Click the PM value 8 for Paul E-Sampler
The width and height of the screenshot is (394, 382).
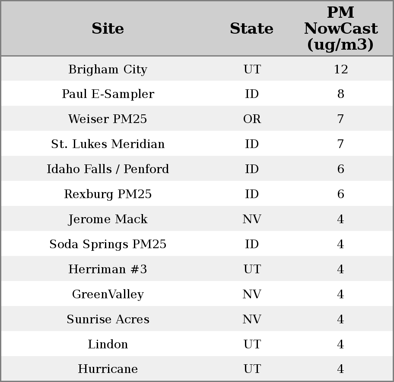[340, 94]
